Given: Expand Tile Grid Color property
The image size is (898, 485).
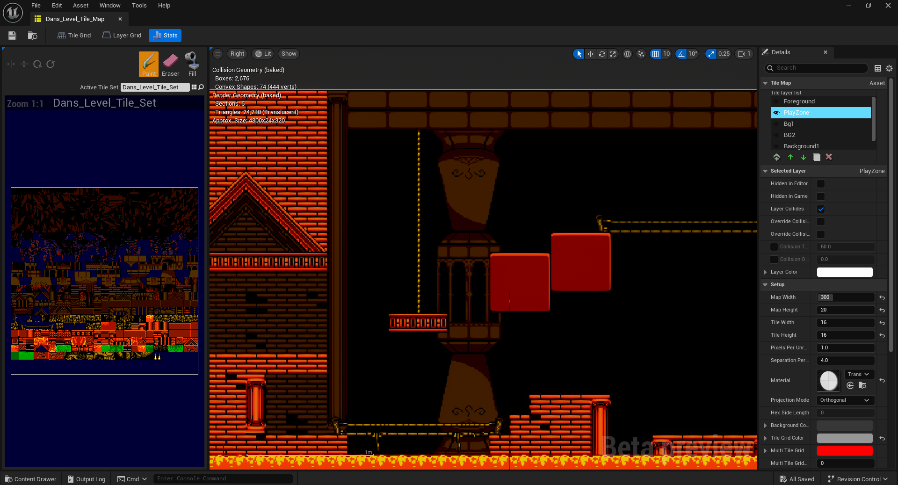Looking at the screenshot, I should pyautogui.click(x=765, y=438).
